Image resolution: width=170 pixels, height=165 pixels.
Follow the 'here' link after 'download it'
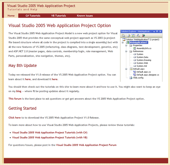point(54,79)
